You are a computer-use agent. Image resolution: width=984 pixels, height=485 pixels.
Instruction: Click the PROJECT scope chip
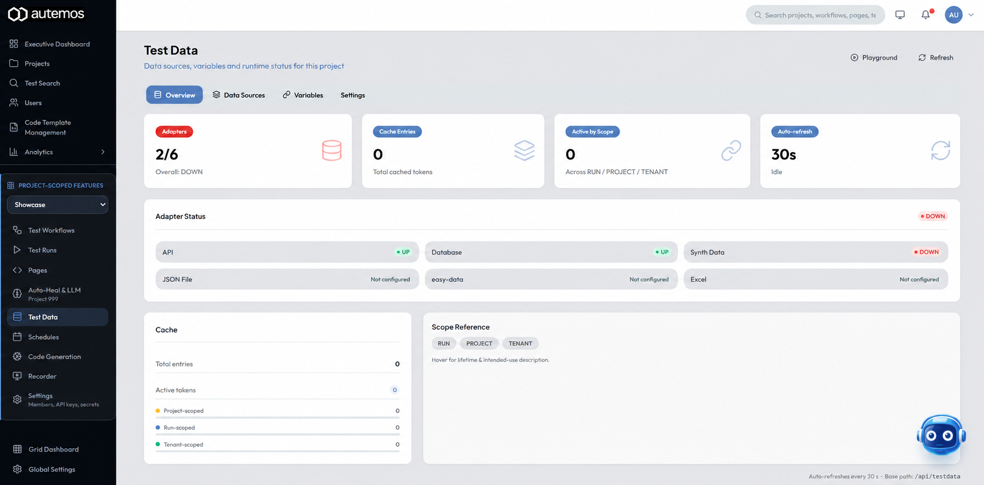479,343
